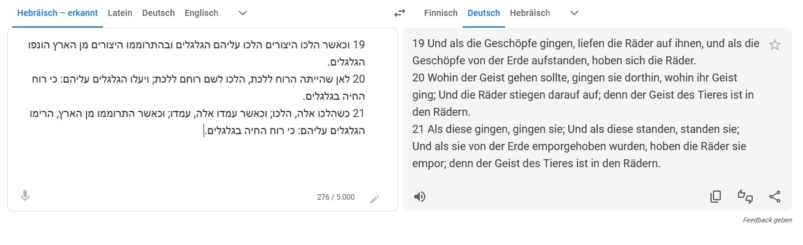
Task: Expand the source language list
Action: (243, 13)
